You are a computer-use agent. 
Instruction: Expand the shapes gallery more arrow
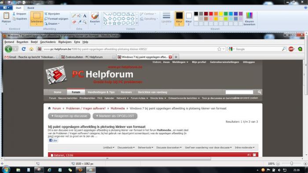[137, 23]
